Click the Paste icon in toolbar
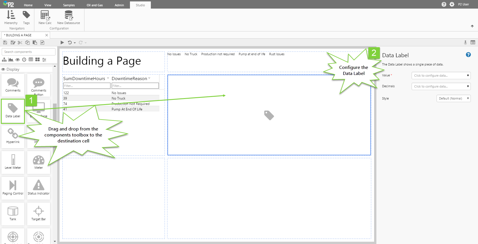The image size is (478, 244). [x=35, y=43]
